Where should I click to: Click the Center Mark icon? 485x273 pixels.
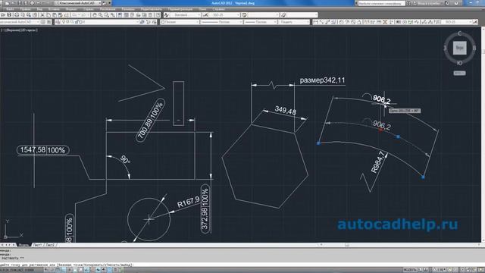[405, 22]
